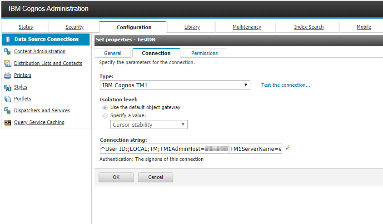Click the Cancel button
The width and height of the screenshot is (383, 224).
click(x=155, y=177)
